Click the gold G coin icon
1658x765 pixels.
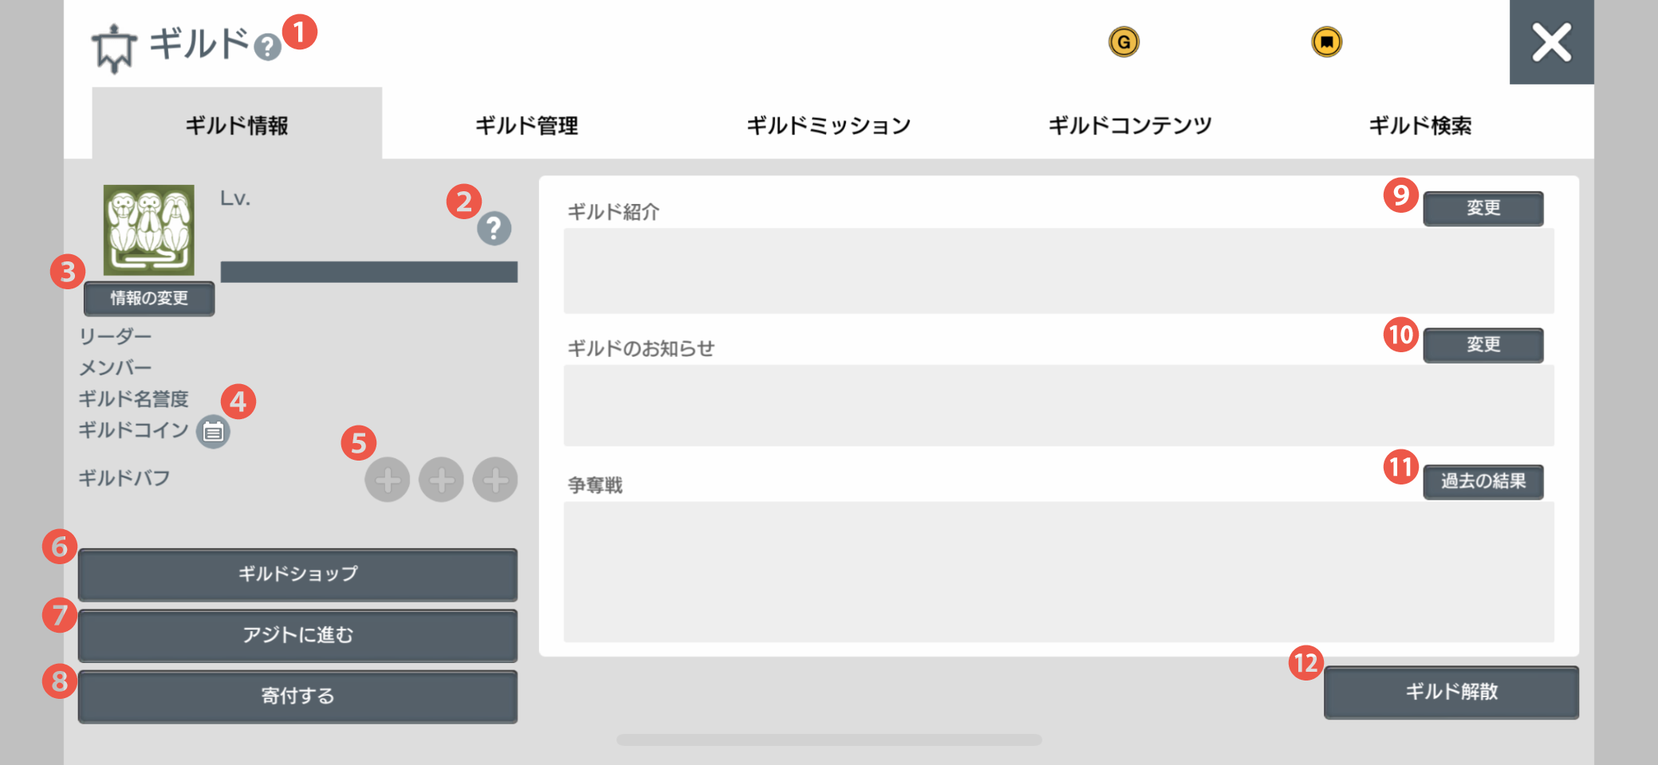(x=1124, y=41)
